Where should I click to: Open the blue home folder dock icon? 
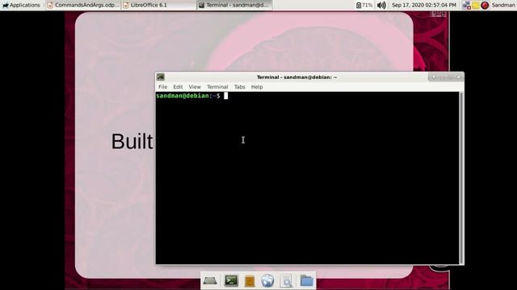(307, 281)
